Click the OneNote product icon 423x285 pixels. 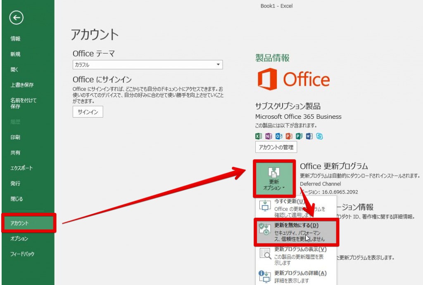click(x=269, y=136)
